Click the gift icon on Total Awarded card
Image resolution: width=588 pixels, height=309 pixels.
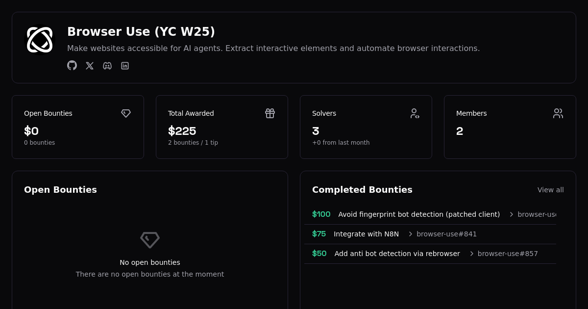pos(270,113)
